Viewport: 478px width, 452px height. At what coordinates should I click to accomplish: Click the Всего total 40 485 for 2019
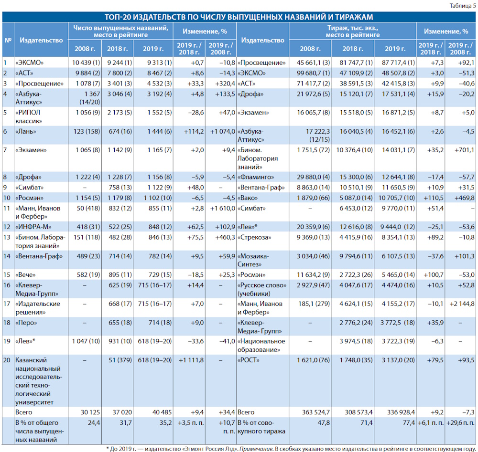coord(162,412)
